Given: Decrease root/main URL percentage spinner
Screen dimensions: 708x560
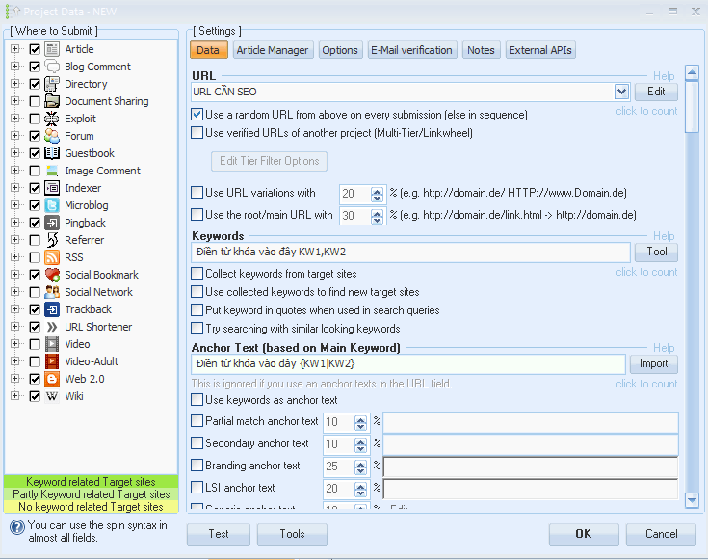Looking at the screenshot, I should [377, 220].
